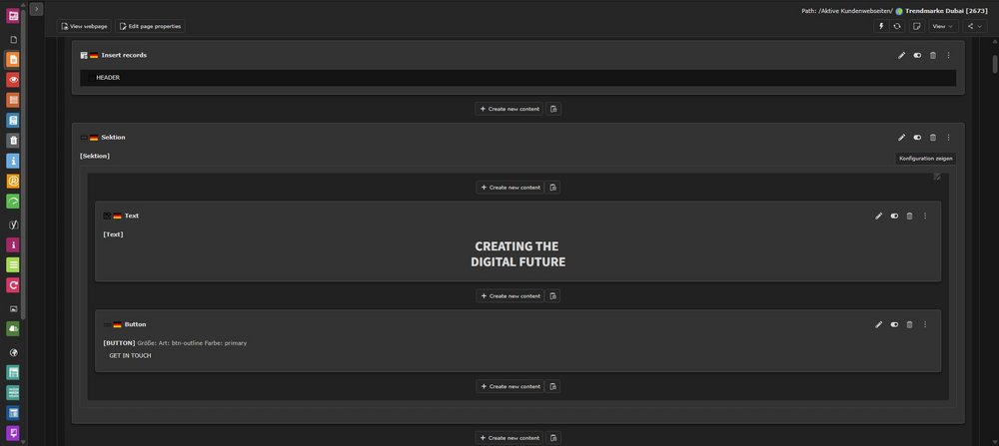
Task: Open the View dropdown in top toolbar
Action: coord(942,26)
